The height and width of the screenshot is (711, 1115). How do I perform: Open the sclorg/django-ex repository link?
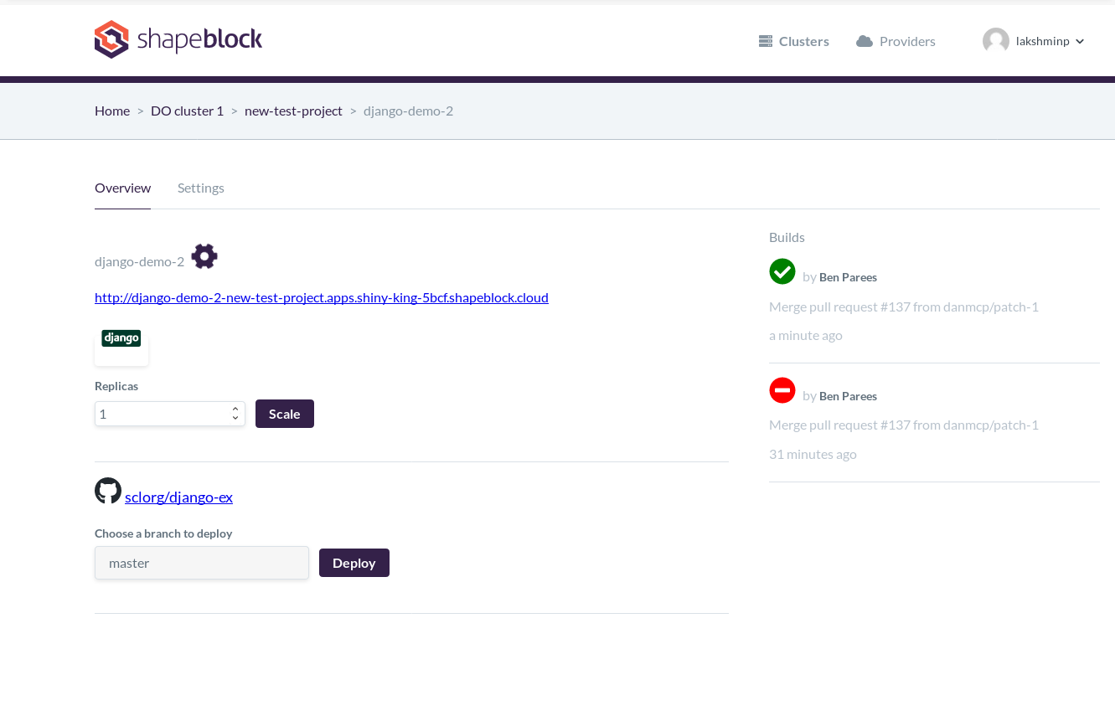click(178, 497)
